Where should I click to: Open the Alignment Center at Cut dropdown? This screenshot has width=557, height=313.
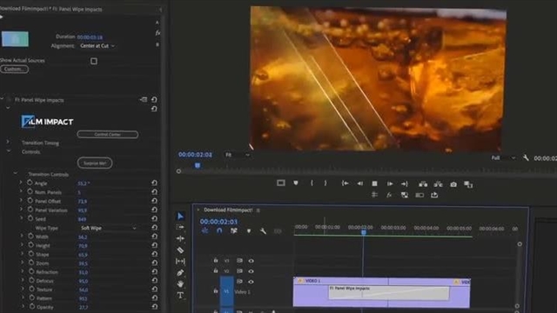tap(97, 46)
